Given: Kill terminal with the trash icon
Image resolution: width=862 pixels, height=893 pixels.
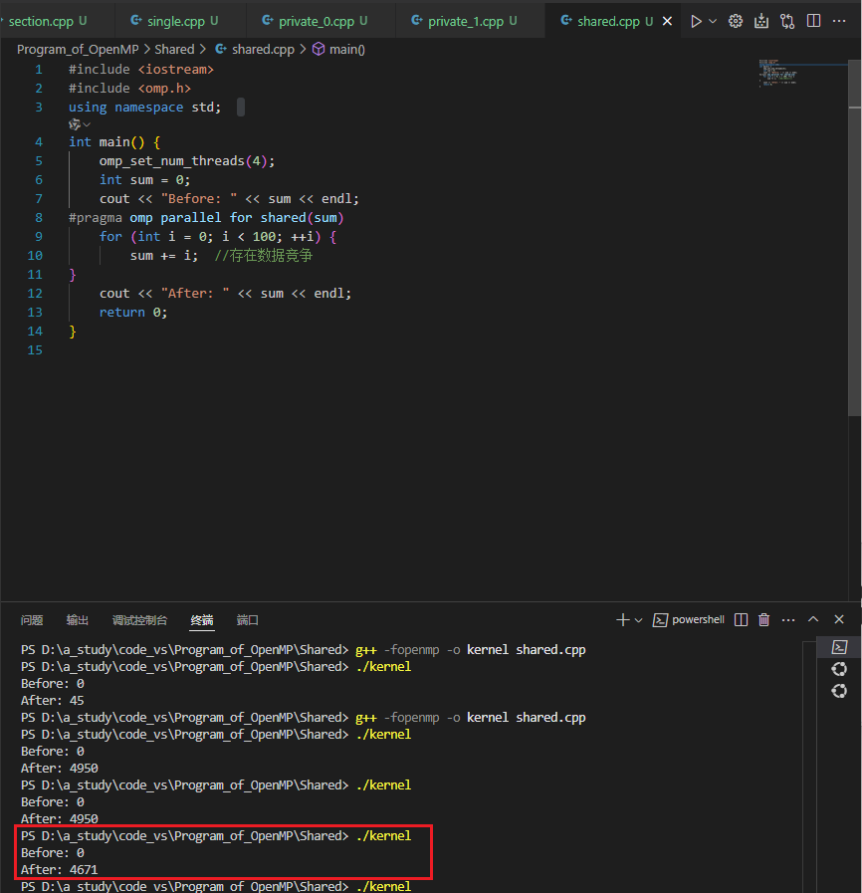Looking at the screenshot, I should click(x=764, y=619).
